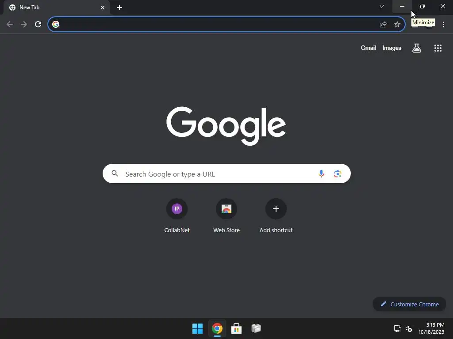Image resolution: width=453 pixels, height=339 pixels.
Task: Open File Explorer from the taskbar
Action: tap(256, 328)
